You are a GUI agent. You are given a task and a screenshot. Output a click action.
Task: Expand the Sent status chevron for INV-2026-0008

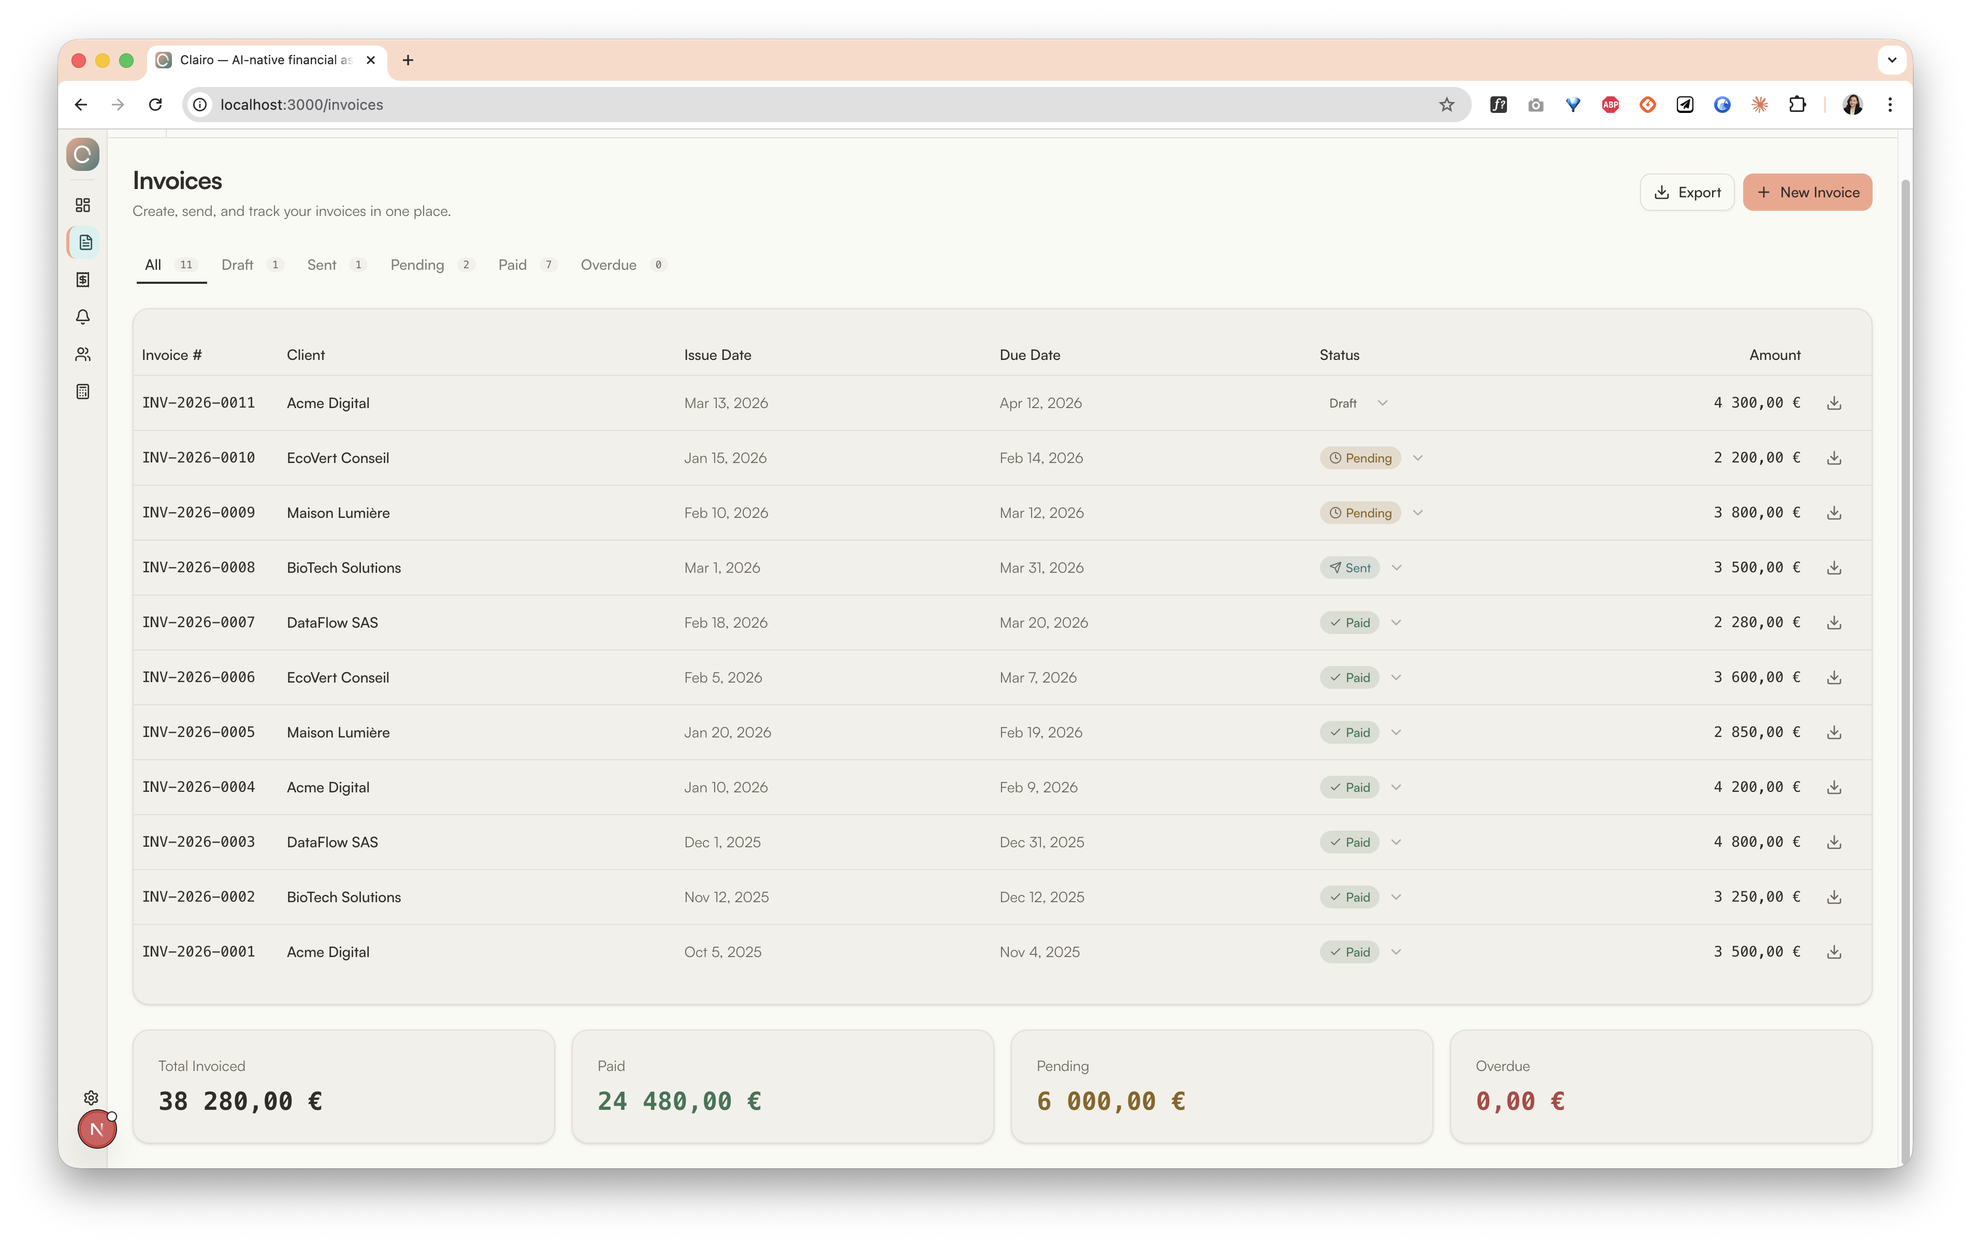pyautogui.click(x=1396, y=567)
